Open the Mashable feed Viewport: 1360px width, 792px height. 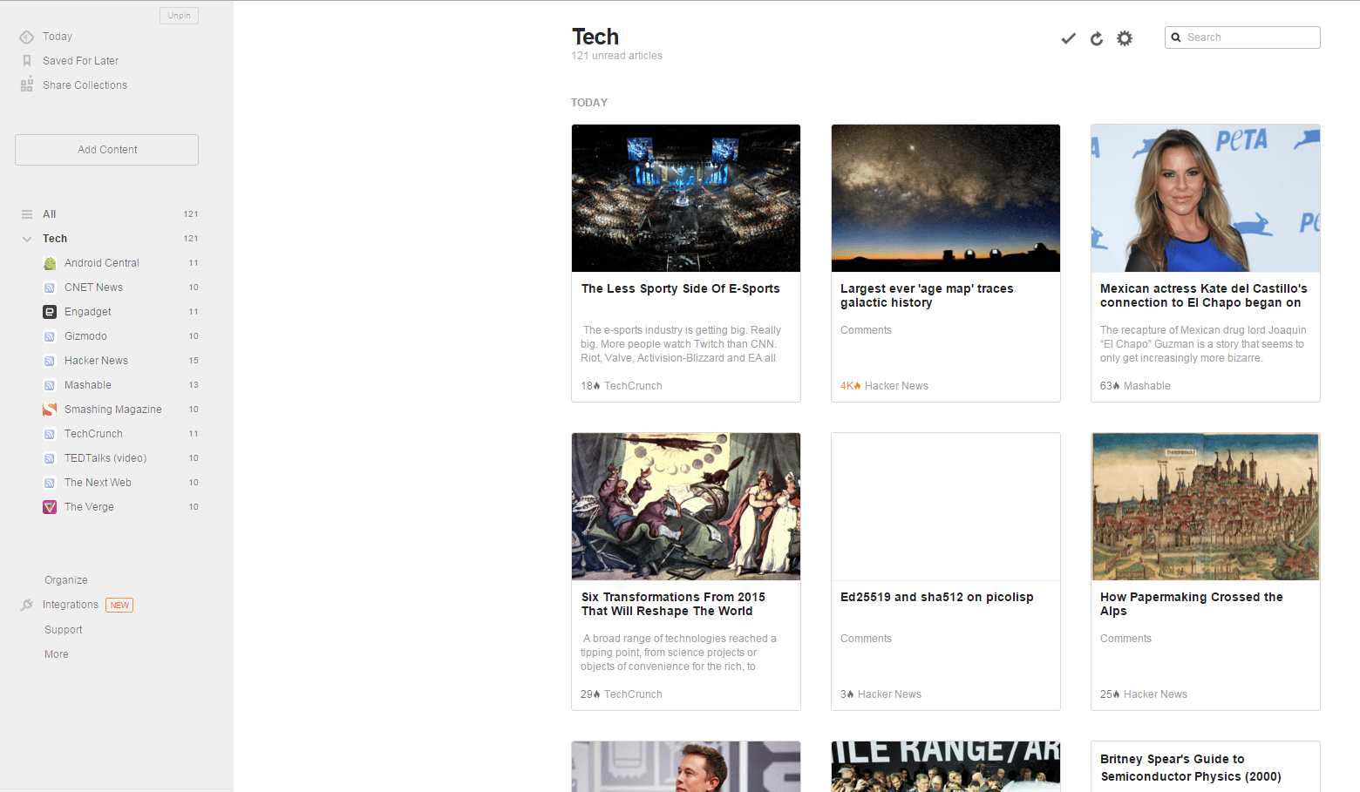pyautogui.click(x=88, y=385)
